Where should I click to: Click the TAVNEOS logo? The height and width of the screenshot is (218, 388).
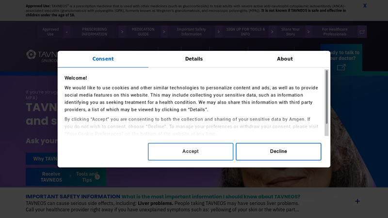pos(42,56)
